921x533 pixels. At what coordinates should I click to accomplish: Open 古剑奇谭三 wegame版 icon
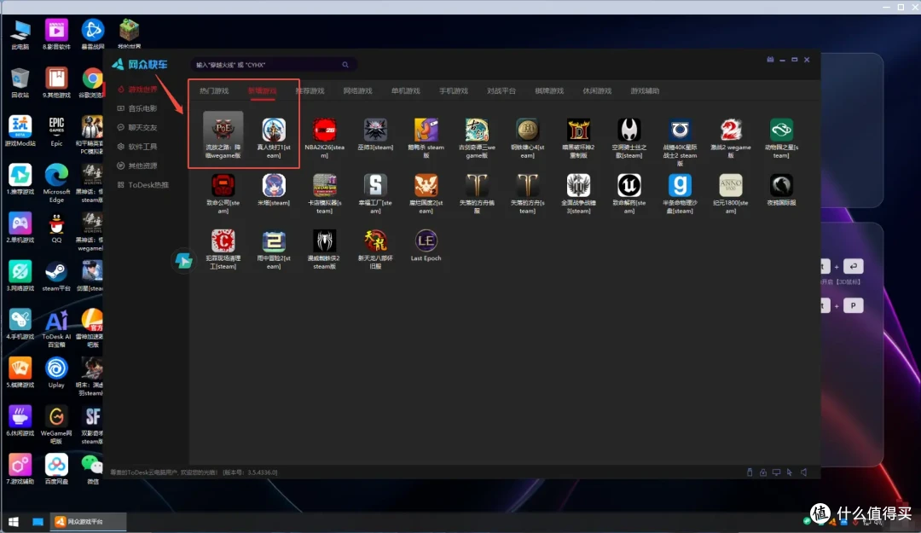(x=477, y=130)
